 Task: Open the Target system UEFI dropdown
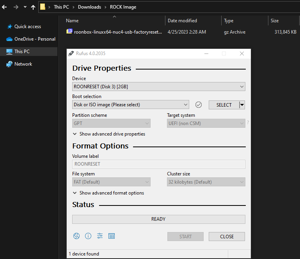pos(206,123)
